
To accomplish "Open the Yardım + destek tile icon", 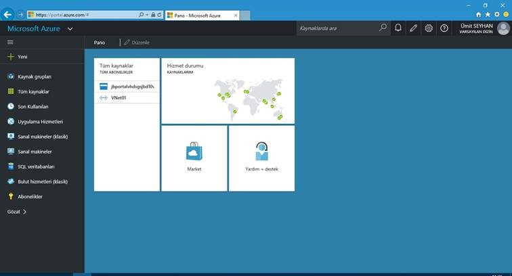I will click(261, 152).
